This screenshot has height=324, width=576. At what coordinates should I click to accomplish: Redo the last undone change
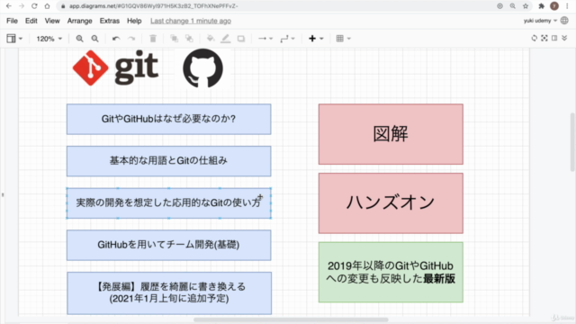coord(131,39)
